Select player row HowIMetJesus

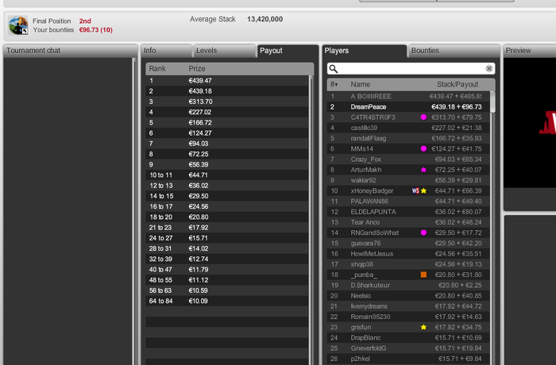[408, 254]
